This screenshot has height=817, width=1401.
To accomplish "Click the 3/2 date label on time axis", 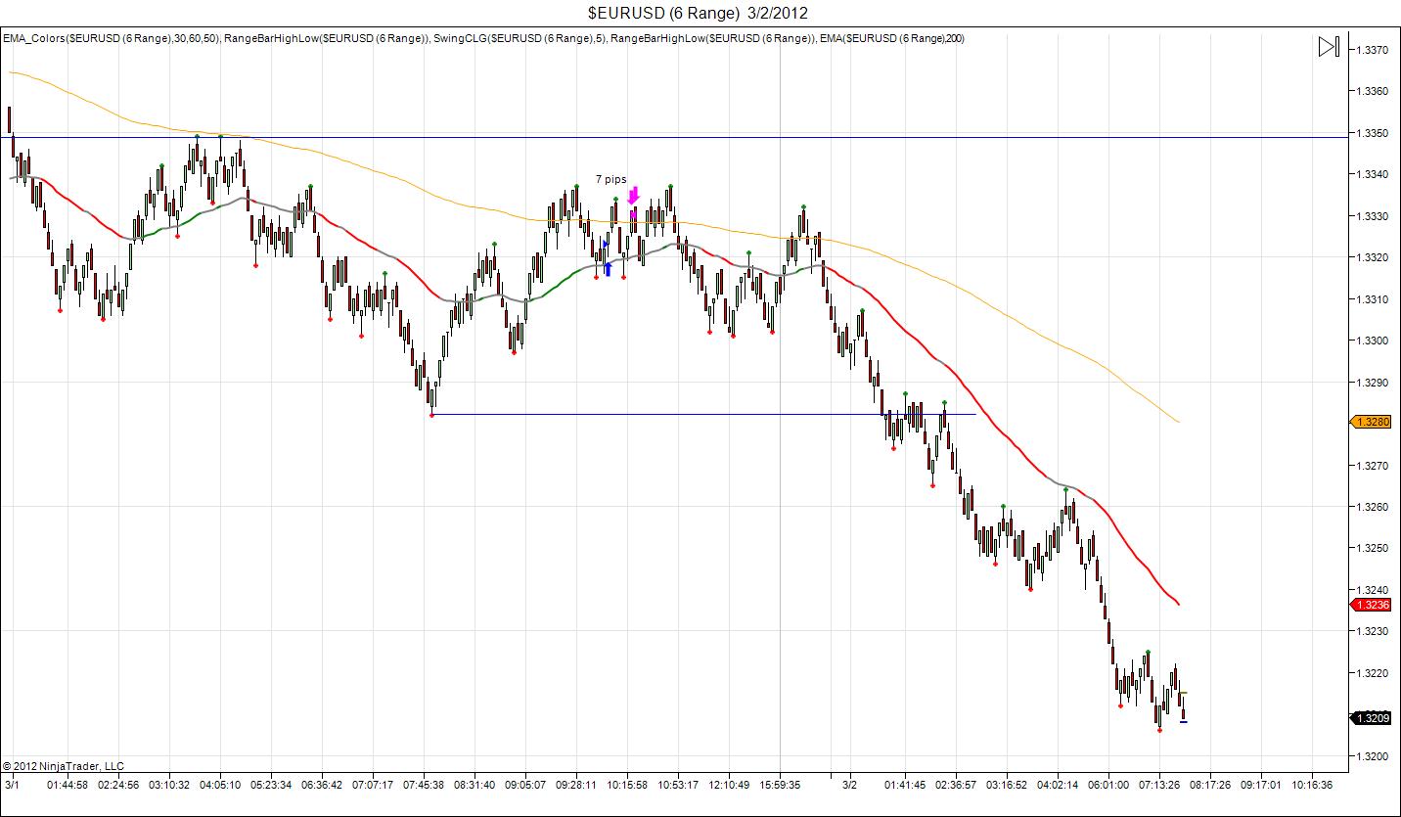I will (x=850, y=785).
